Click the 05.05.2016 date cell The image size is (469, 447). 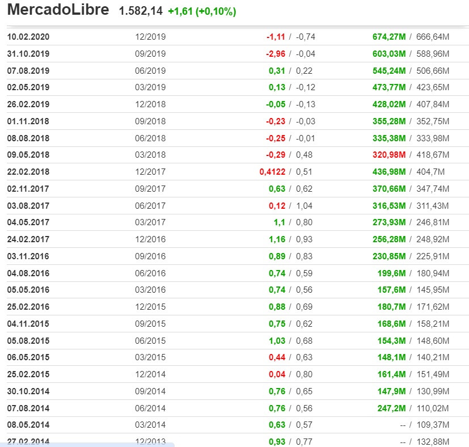pyautogui.click(x=28, y=290)
